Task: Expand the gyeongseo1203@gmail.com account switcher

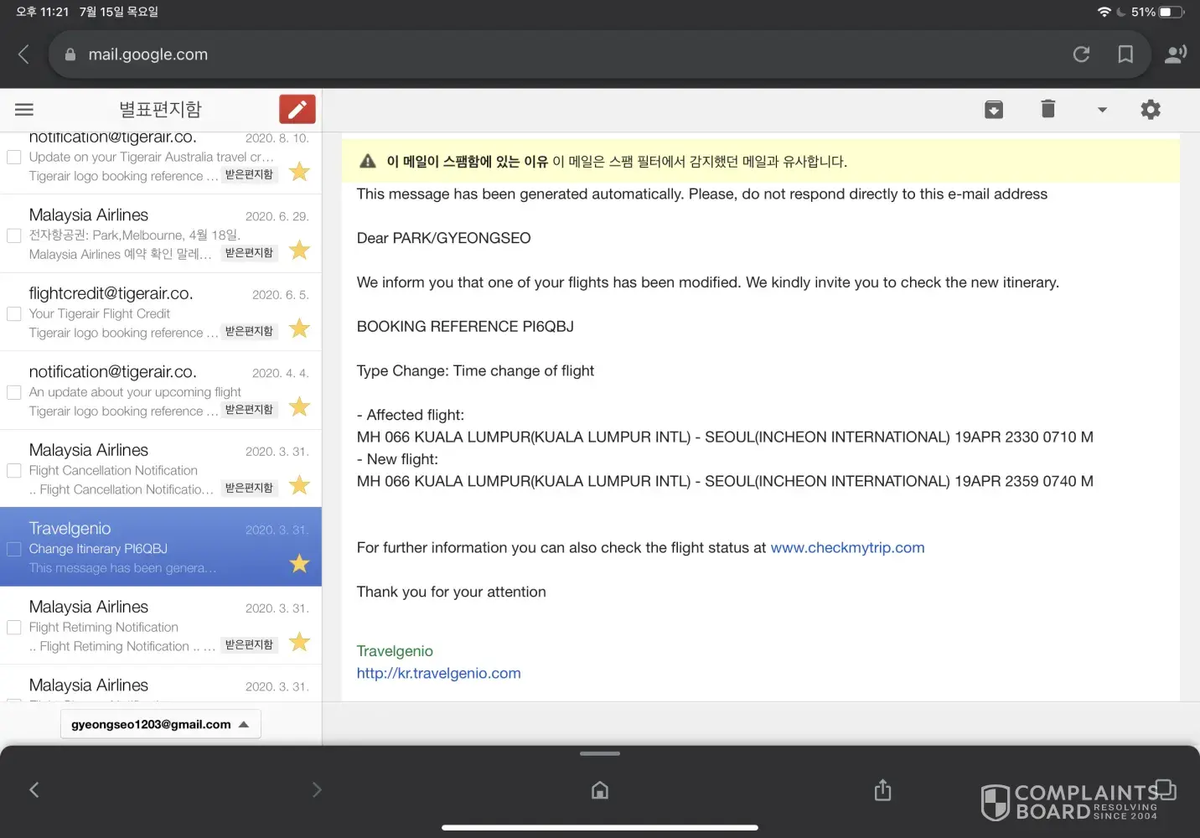Action: point(160,724)
